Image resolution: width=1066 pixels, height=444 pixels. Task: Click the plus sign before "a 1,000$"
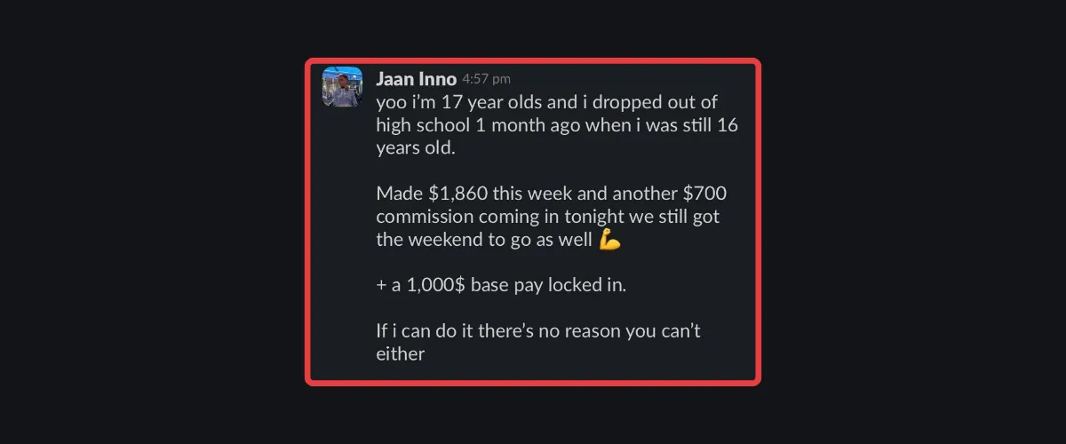click(381, 286)
